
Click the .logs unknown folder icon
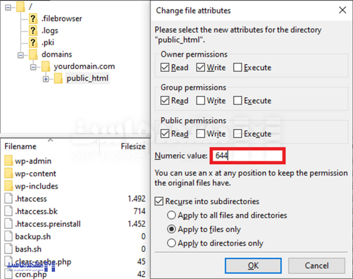tap(33, 30)
